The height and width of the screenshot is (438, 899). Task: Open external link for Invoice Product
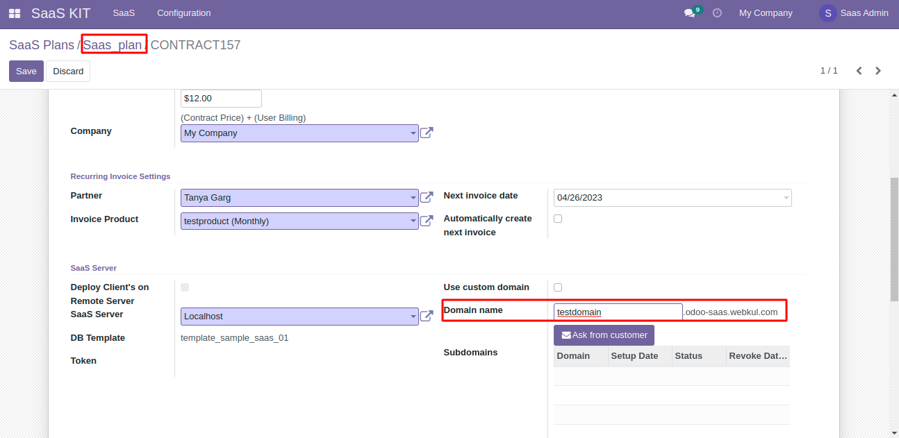(x=427, y=221)
